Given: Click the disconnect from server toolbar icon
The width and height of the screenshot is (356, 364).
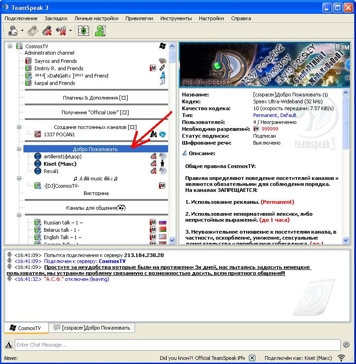Looking at the screenshot, I should click(x=33, y=31).
